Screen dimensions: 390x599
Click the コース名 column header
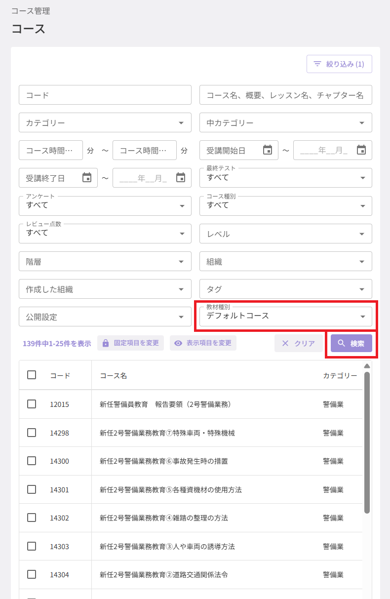click(x=113, y=375)
